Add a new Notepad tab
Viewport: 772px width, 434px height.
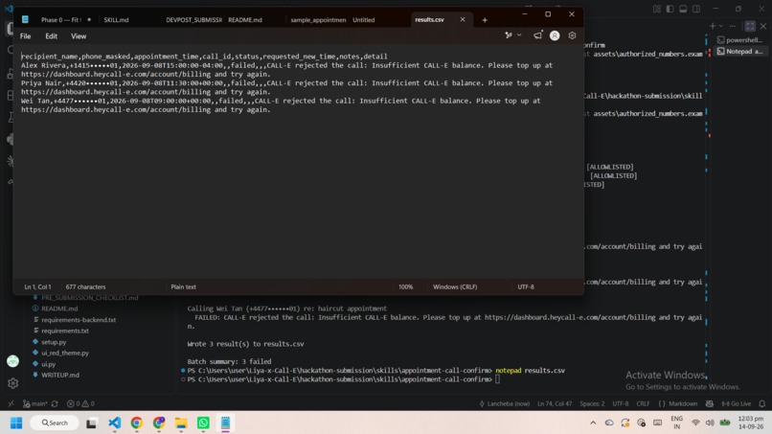tap(485, 20)
